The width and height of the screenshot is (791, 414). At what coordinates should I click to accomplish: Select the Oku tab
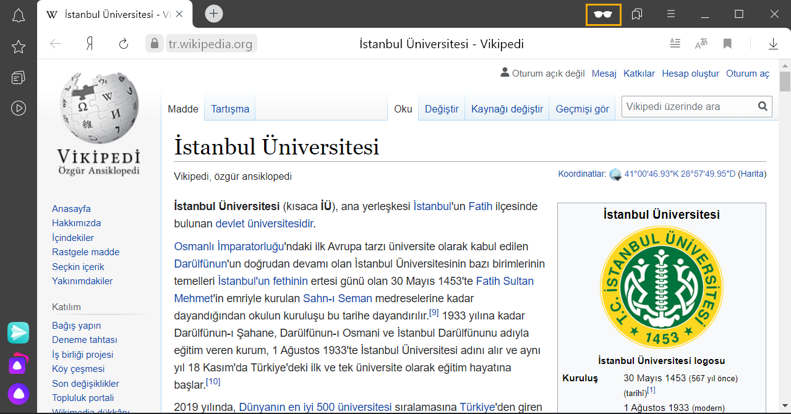point(403,109)
